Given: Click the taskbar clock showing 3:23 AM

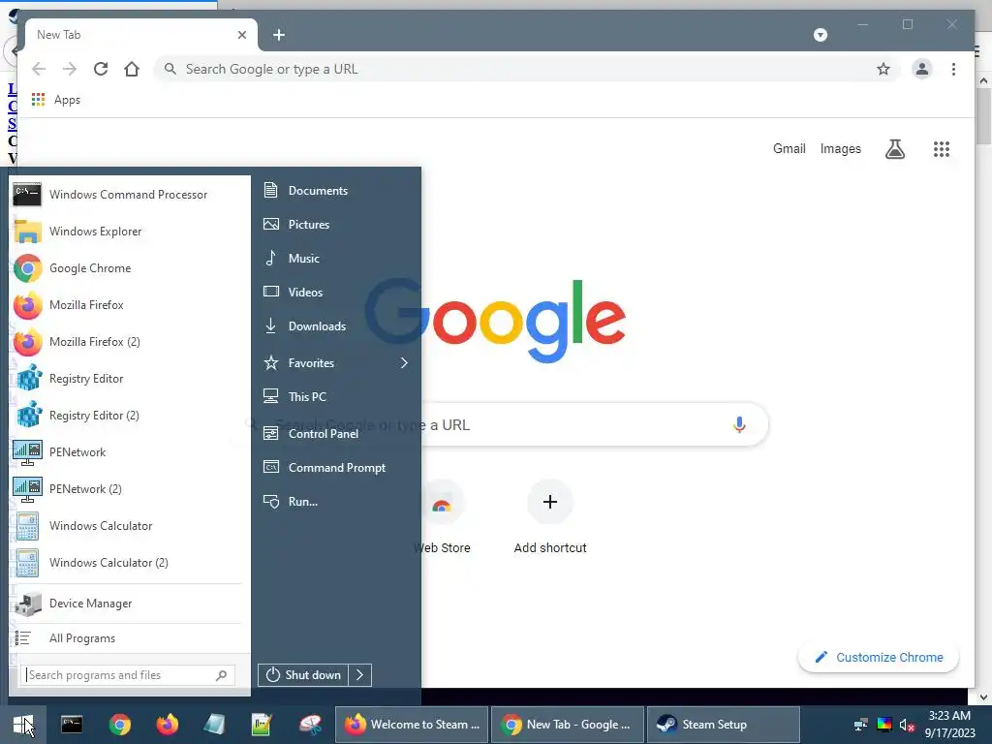Looking at the screenshot, I should point(949,725).
